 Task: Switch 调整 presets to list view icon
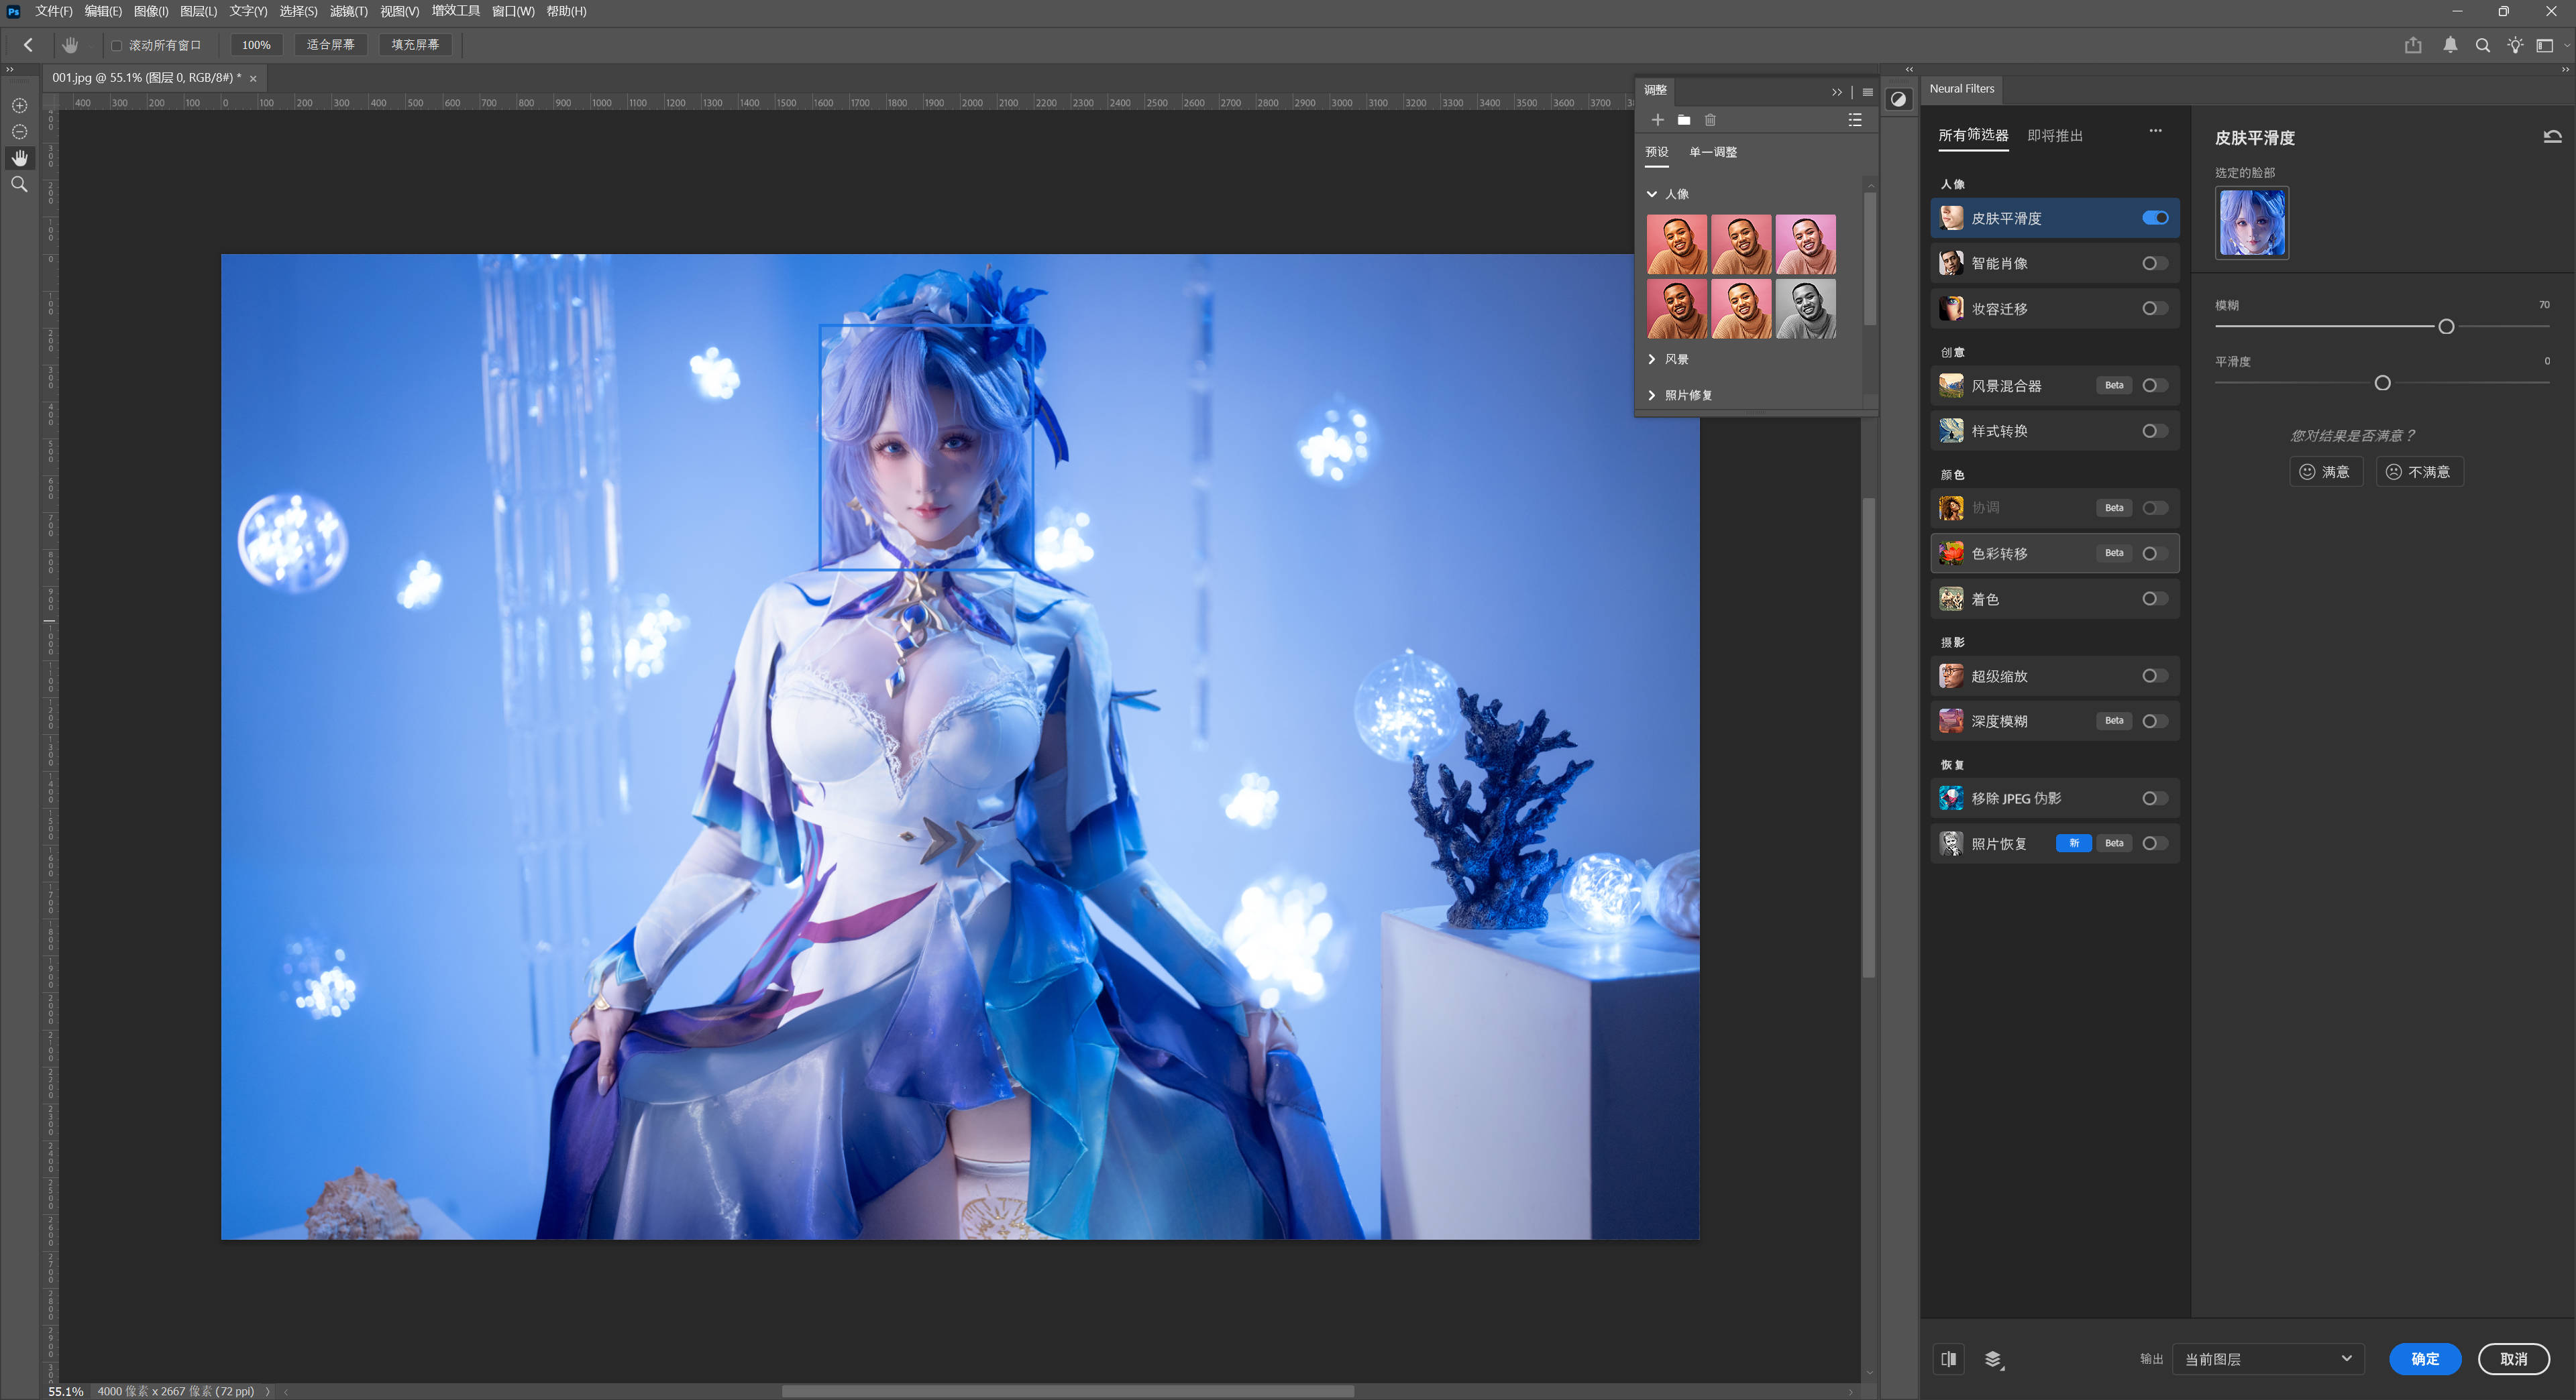[x=1855, y=120]
